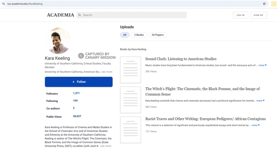Expand the biography 'see more' link
The height and width of the screenshot is (150, 278).
(106, 146)
